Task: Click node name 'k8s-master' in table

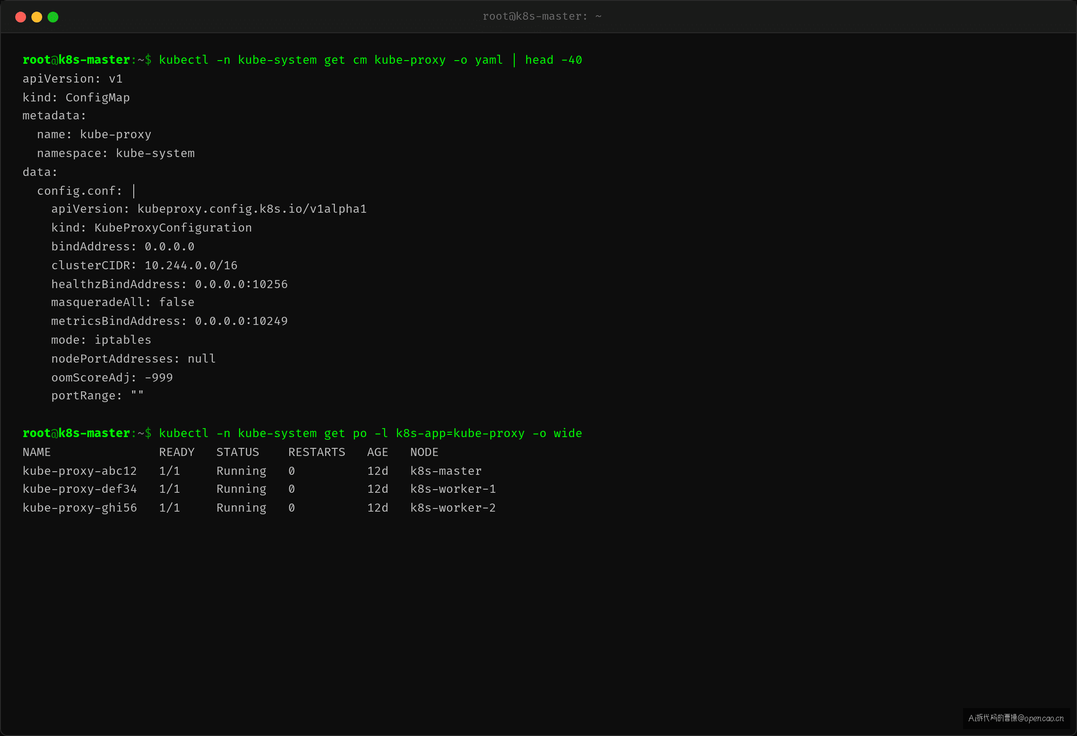Action: point(446,471)
